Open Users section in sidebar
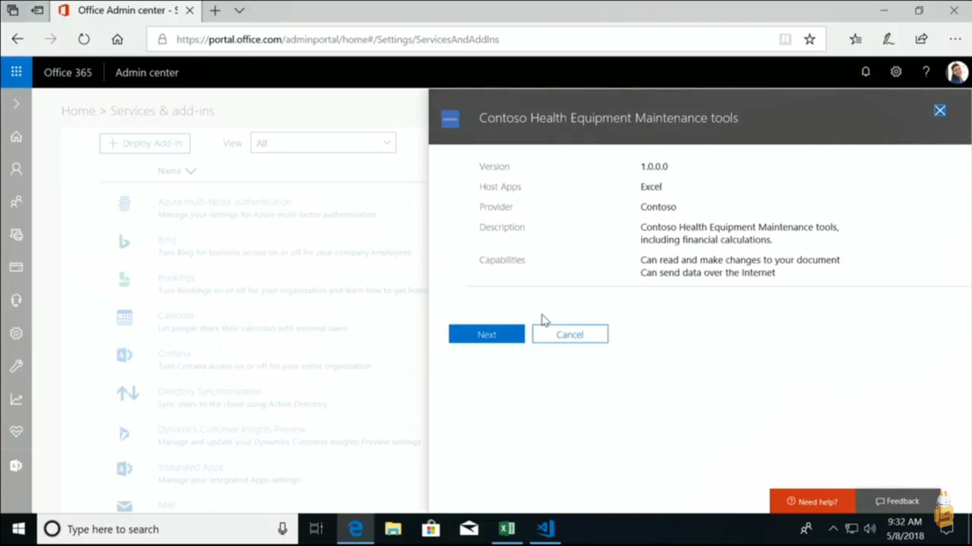 click(x=16, y=169)
